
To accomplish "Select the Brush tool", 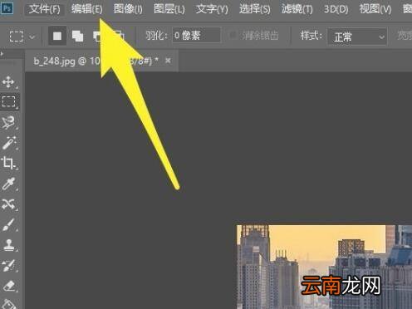I will pyautogui.click(x=8, y=224).
